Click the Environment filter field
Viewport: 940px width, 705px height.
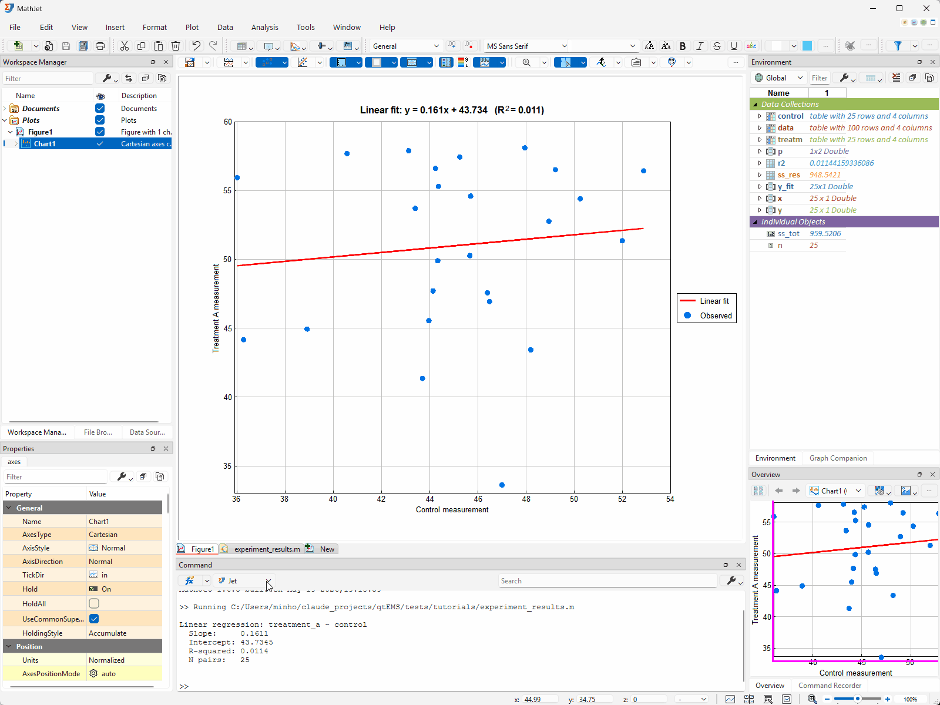click(819, 78)
